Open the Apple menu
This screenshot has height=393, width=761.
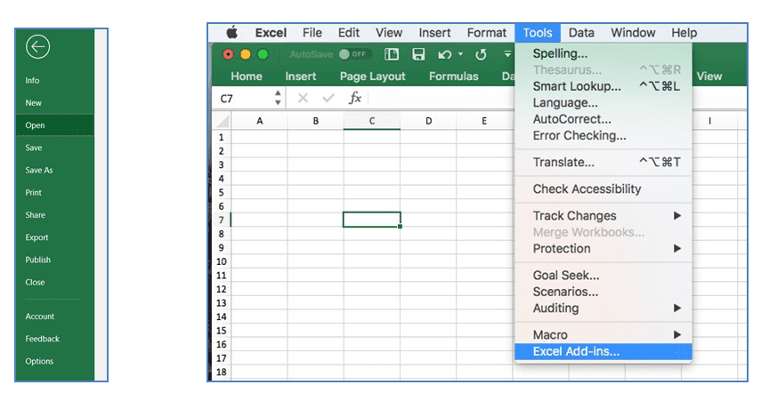point(232,33)
